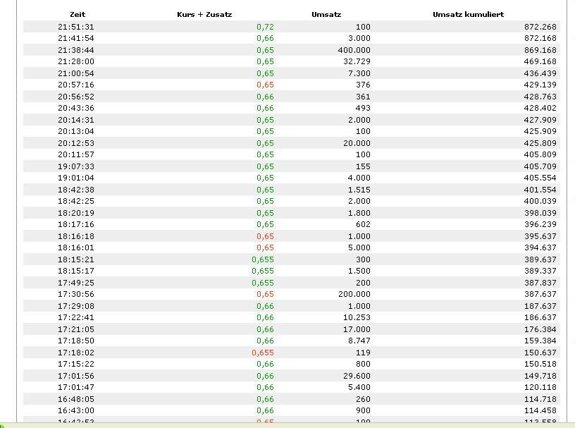Click cumulative volume 427.909
575x428 pixels.
click(x=540, y=120)
